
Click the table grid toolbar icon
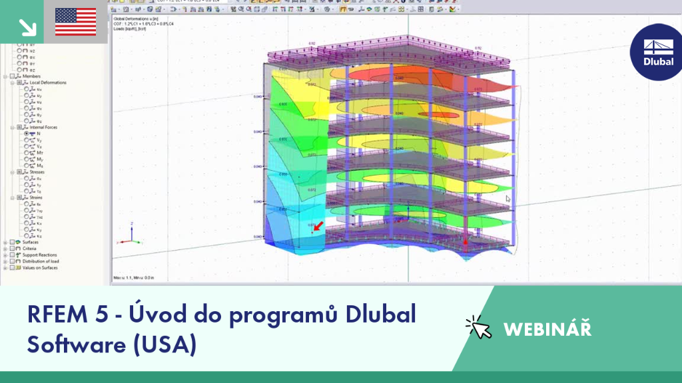tap(421, 9)
